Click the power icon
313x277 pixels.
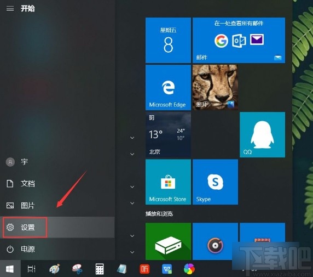click(10, 249)
